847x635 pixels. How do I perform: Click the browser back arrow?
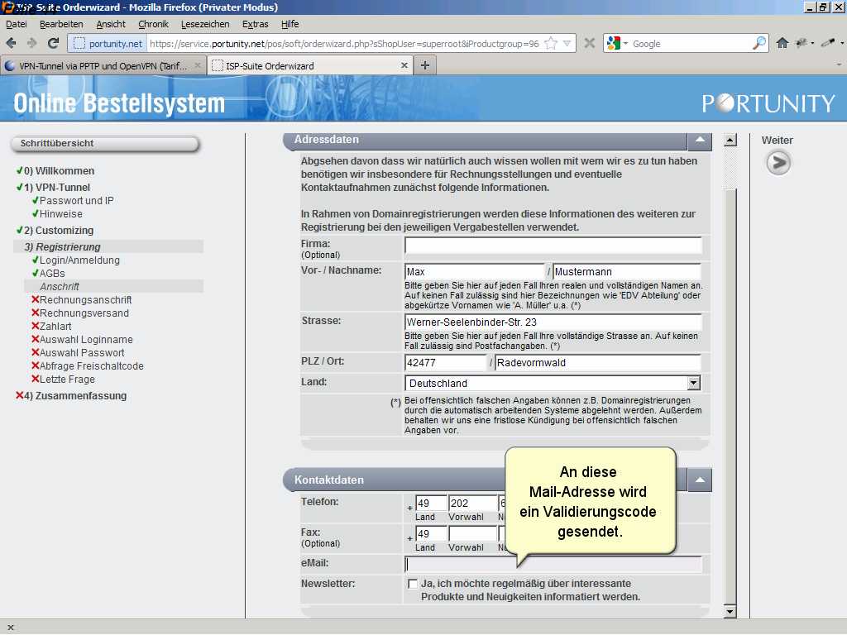[x=14, y=43]
